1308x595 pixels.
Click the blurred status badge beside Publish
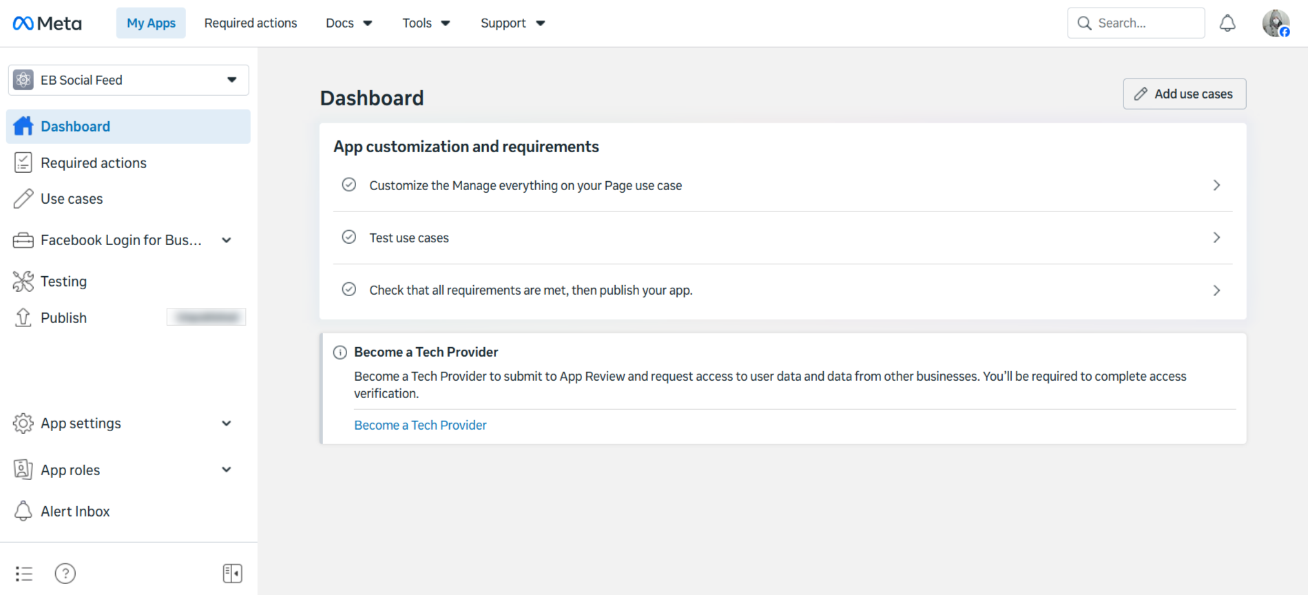207,317
